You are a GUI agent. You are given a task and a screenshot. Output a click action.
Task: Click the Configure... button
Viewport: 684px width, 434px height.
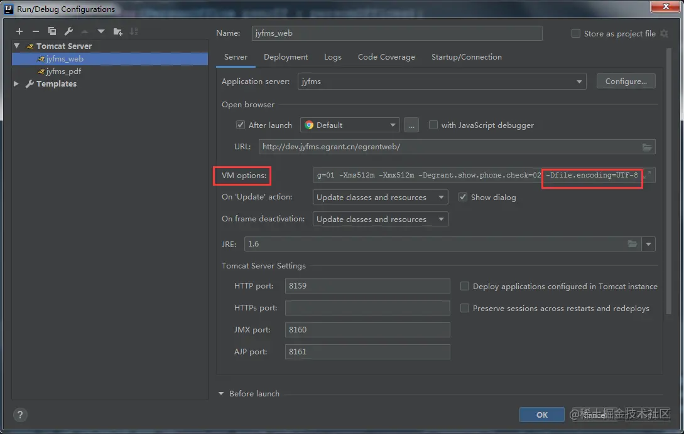pos(626,82)
